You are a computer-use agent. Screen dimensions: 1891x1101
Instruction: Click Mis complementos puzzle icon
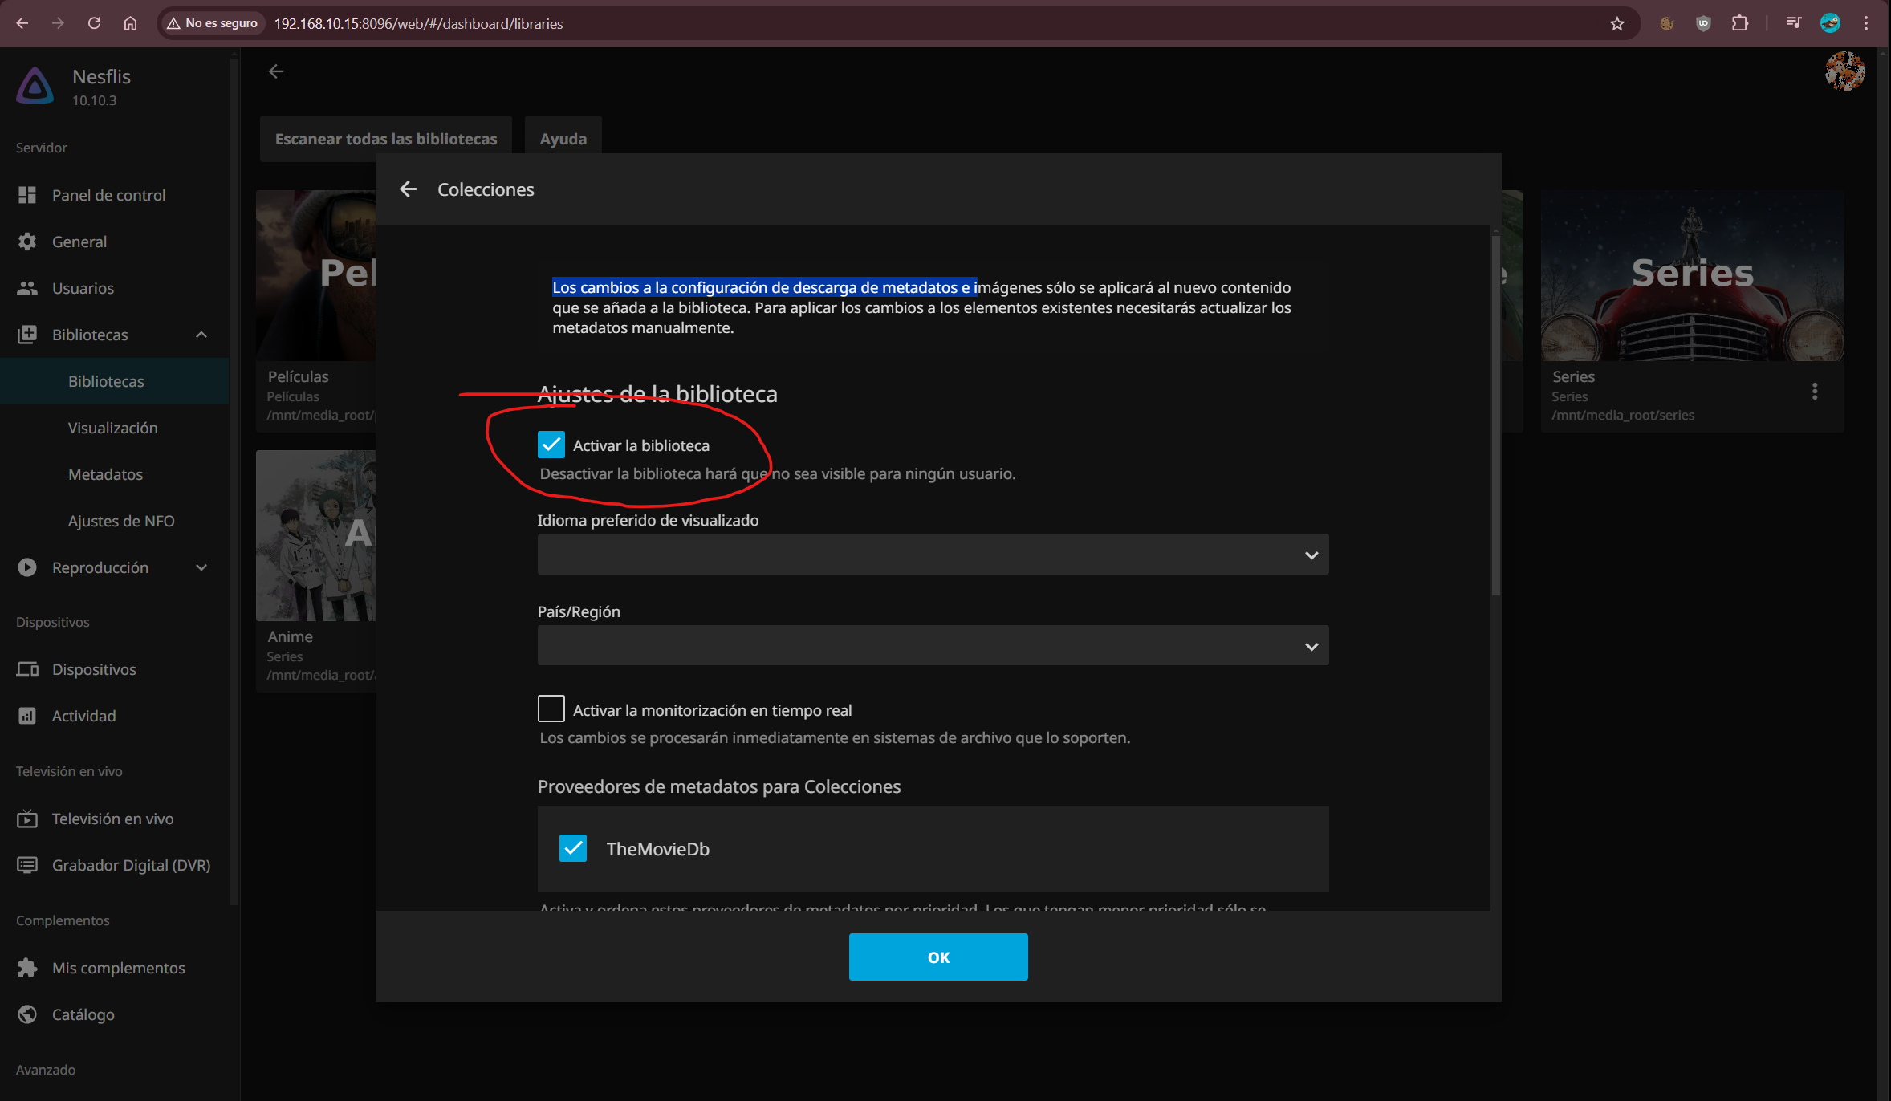click(x=27, y=968)
